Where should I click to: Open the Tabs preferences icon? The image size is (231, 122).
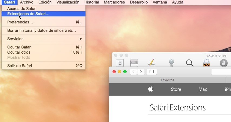point(134,63)
